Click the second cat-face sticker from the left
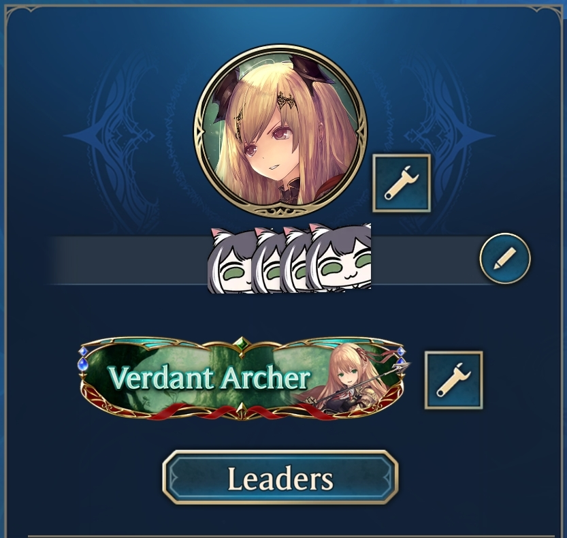567x538 pixels. tap(267, 260)
